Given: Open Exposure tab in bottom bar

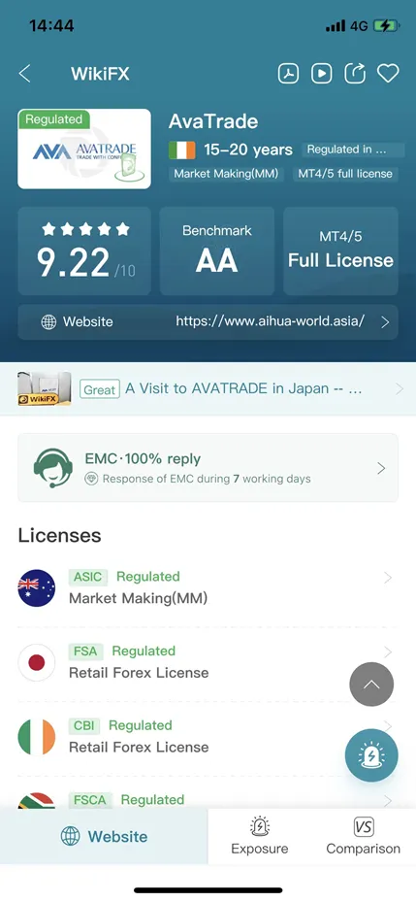Looking at the screenshot, I should (x=260, y=836).
